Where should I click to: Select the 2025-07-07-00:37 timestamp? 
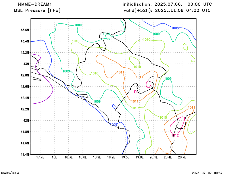point(207,173)
